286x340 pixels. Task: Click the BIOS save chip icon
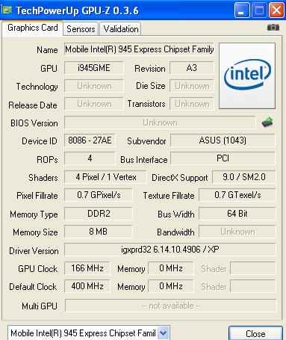[267, 122]
